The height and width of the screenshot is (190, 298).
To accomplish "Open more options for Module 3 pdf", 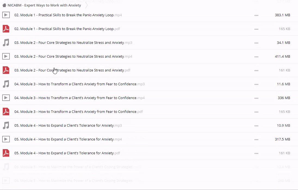I will (x=256, y=112).
